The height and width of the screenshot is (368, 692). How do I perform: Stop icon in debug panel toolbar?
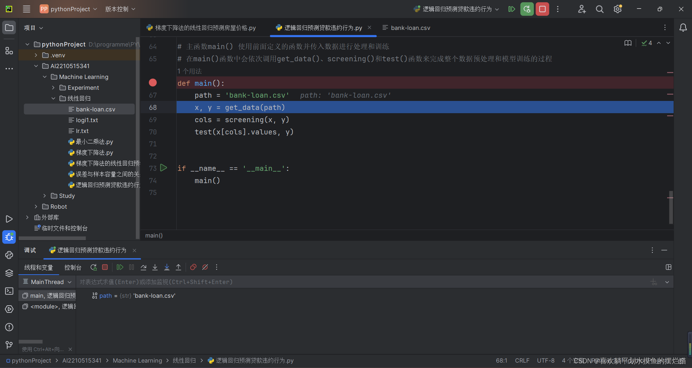[x=105, y=267]
